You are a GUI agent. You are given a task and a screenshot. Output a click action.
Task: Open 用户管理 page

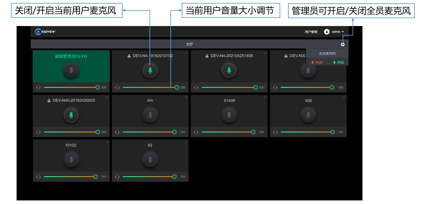pos(311,32)
